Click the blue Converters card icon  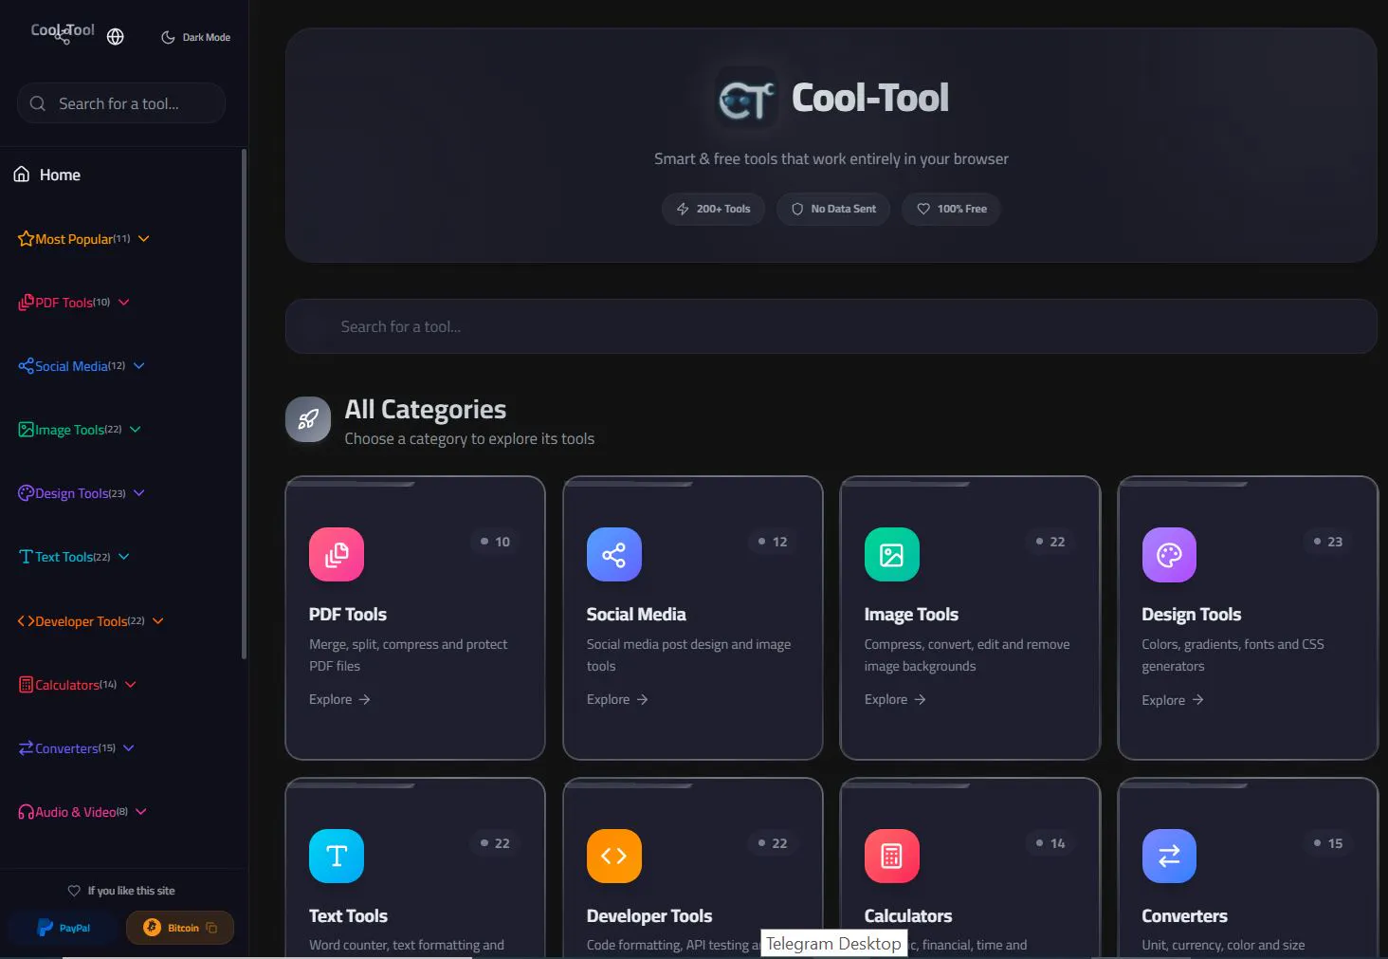(1169, 856)
